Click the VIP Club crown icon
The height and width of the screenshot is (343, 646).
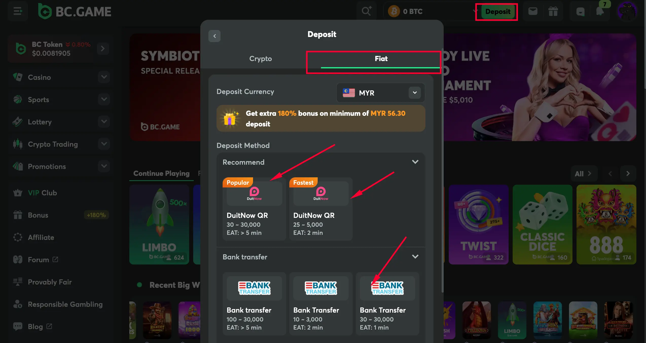tap(18, 193)
